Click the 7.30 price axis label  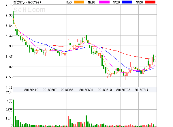click(9, 15)
